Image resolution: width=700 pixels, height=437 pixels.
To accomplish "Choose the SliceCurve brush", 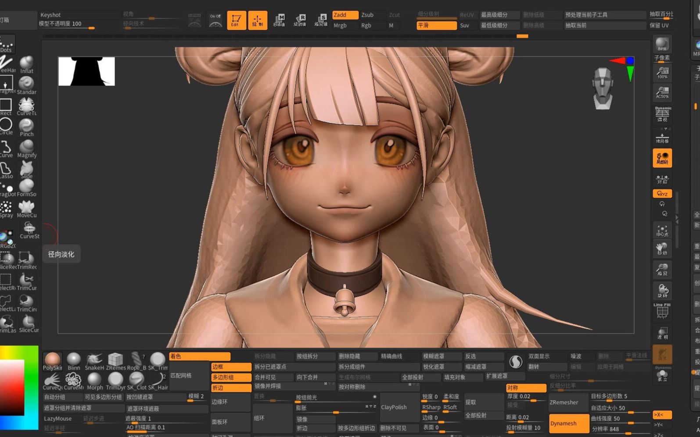I will coord(29,324).
